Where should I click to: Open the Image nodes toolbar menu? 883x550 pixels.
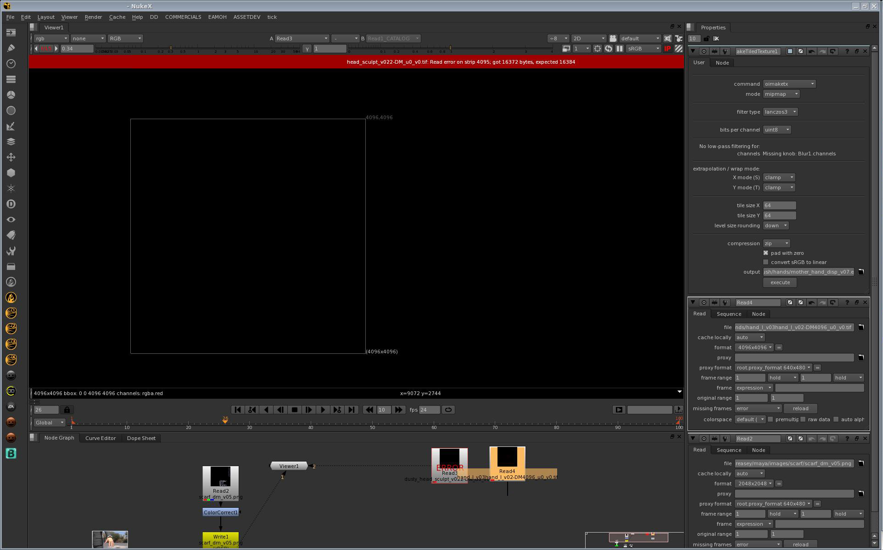[11, 33]
